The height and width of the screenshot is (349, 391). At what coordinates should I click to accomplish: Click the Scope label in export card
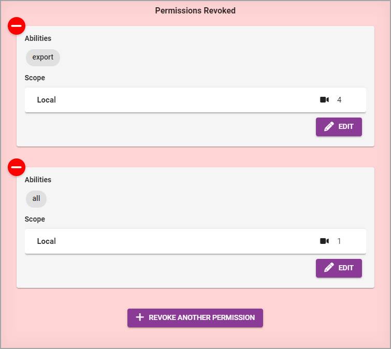[x=35, y=78]
